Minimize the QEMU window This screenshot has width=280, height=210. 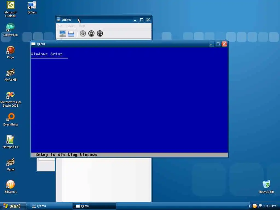pyautogui.click(x=211, y=44)
